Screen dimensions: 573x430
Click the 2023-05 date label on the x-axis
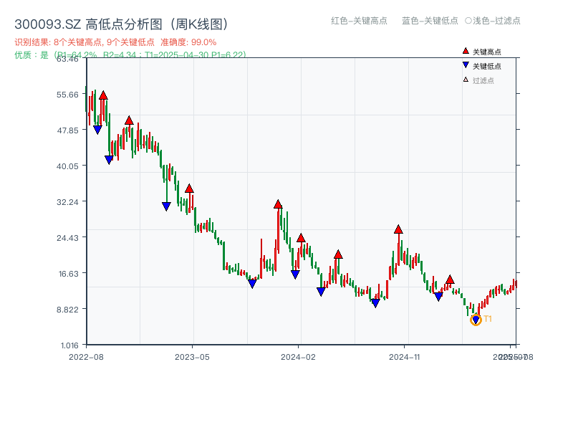[193, 355]
